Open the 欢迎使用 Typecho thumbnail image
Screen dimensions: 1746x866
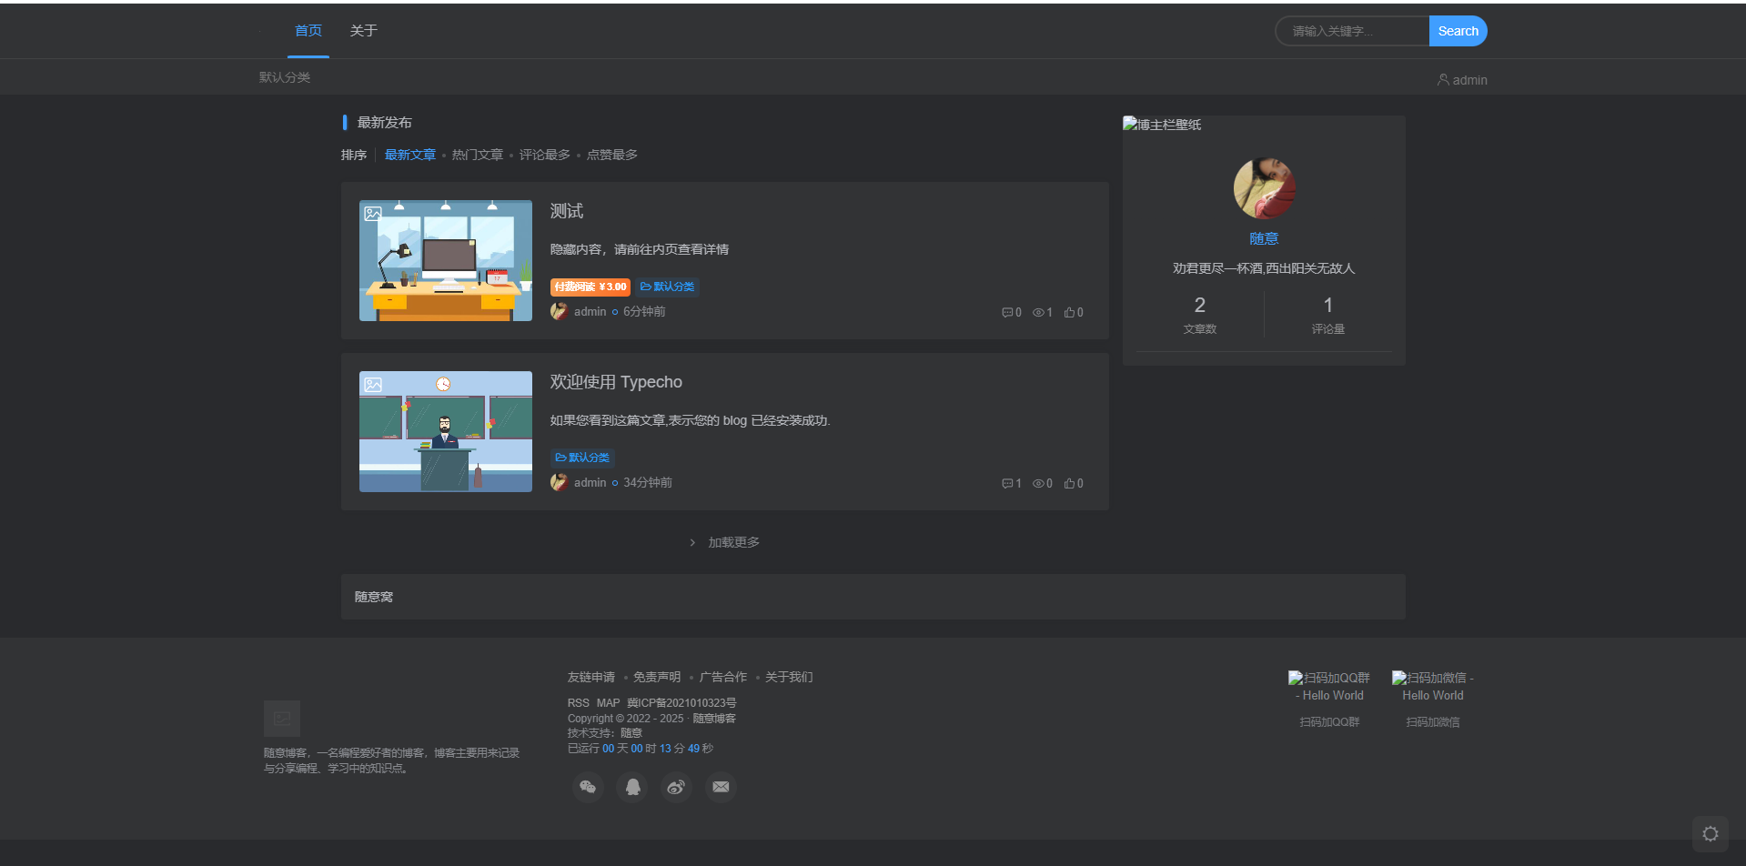(x=446, y=431)
